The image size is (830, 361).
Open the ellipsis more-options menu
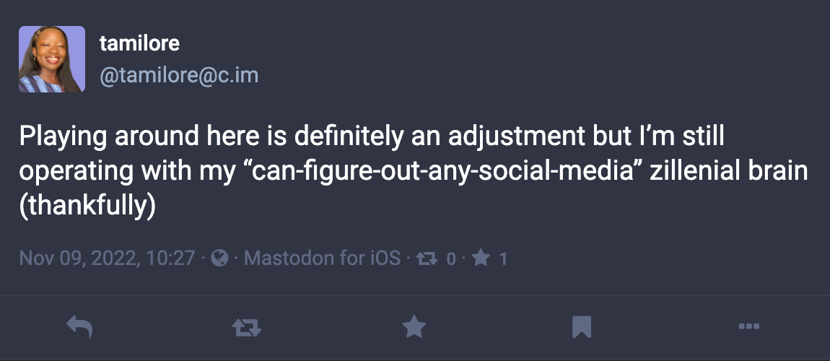pyautogui.click(x=749, y=327)
